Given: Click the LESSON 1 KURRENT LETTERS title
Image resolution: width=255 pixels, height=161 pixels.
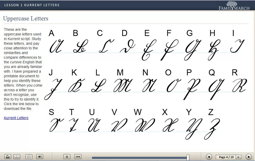Looking at the screenshot, I should [x=32, y=5].
